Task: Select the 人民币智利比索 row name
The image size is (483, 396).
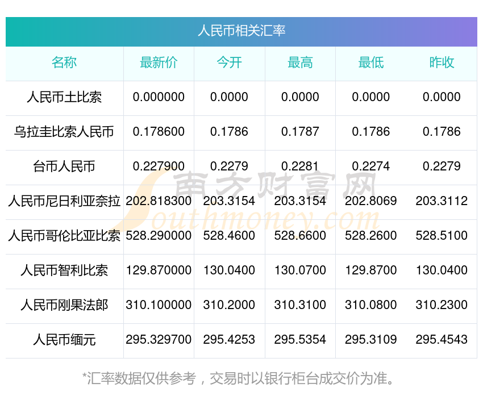Action: tap(64, 270)
